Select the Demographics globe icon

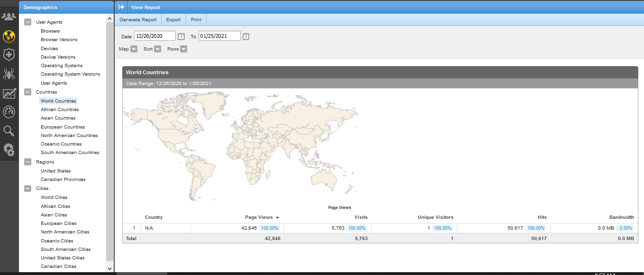coord(9,36)
